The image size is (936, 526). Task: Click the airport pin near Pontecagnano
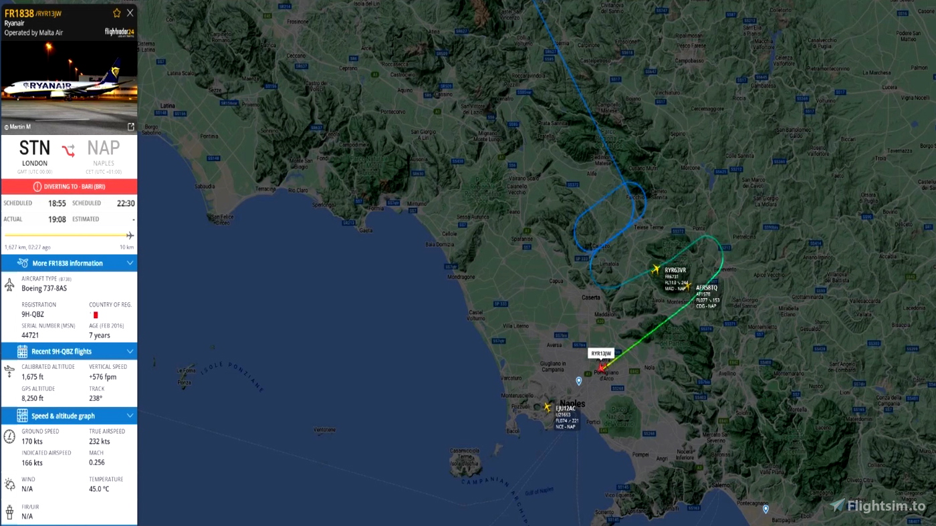[766, 509]
